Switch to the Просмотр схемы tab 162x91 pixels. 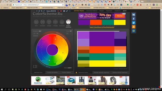[83, 73]
